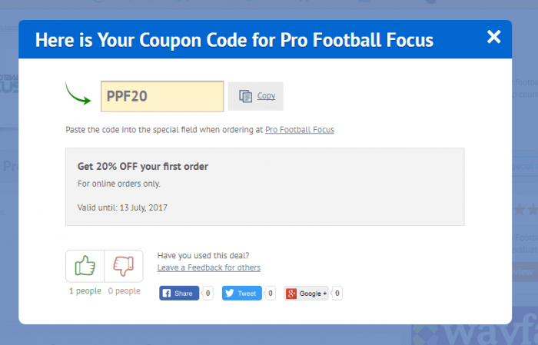Tweet this coupon deal
The width and height of the screenshot is (538, 345).
tap(242, 294)
